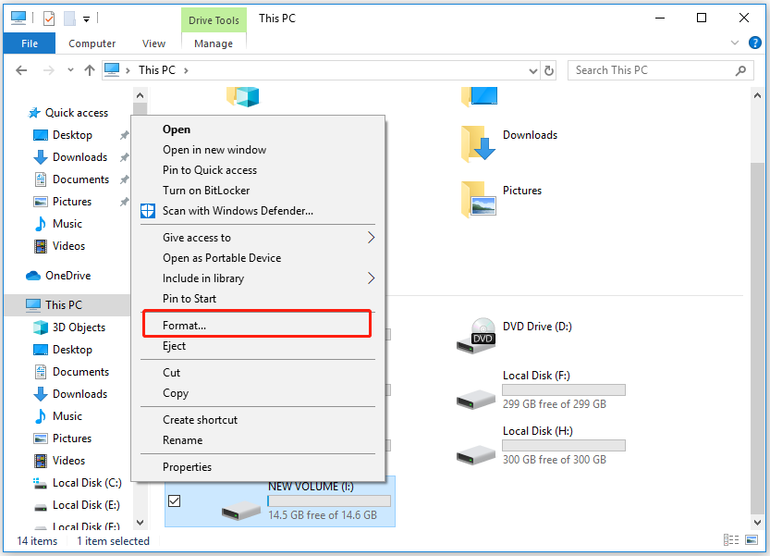
Task: Switch to Details view icon in status bar
Action: [x=731, y=540]
